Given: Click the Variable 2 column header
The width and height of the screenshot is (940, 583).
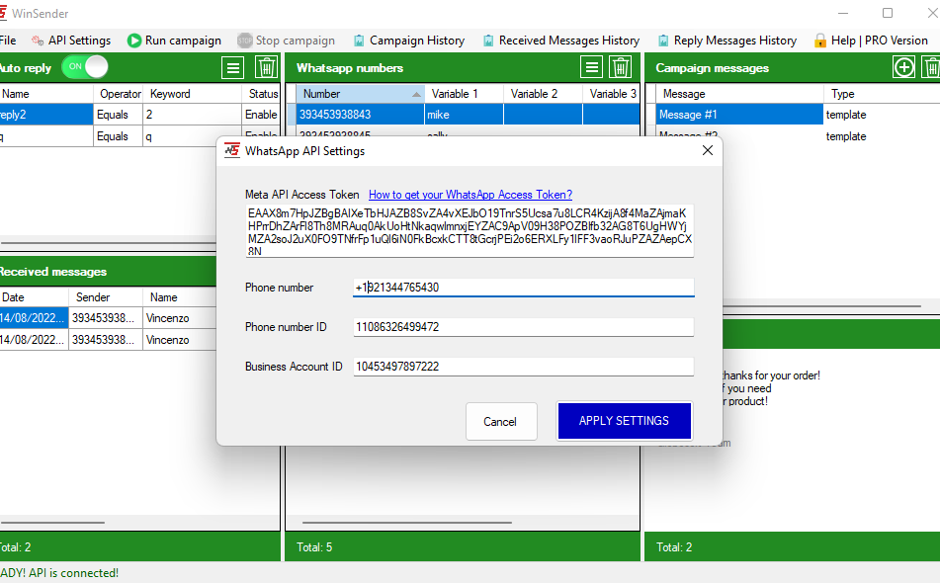Looking at the screenshot, I should point(543,94).
